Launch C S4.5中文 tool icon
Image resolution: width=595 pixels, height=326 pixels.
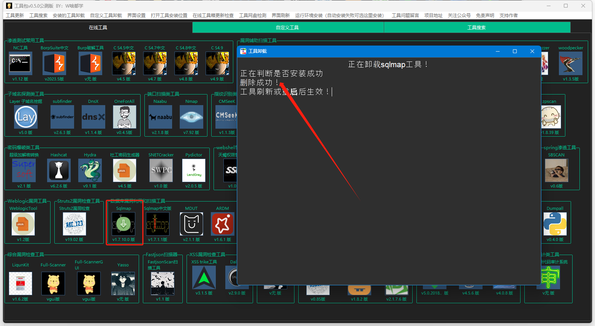pyautogui.click(x=124, y=63)
